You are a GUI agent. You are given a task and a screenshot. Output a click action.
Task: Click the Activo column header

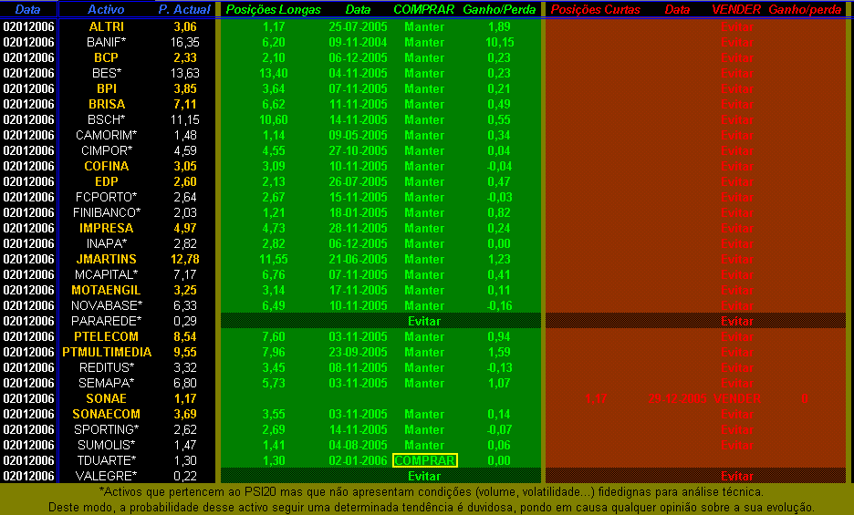point(106,9)
